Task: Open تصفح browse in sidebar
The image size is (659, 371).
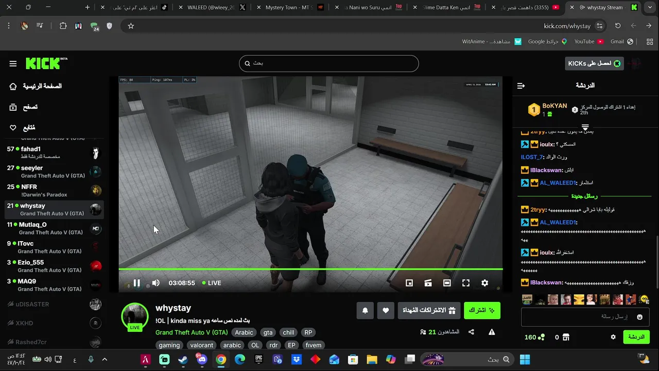Action: 24,107
